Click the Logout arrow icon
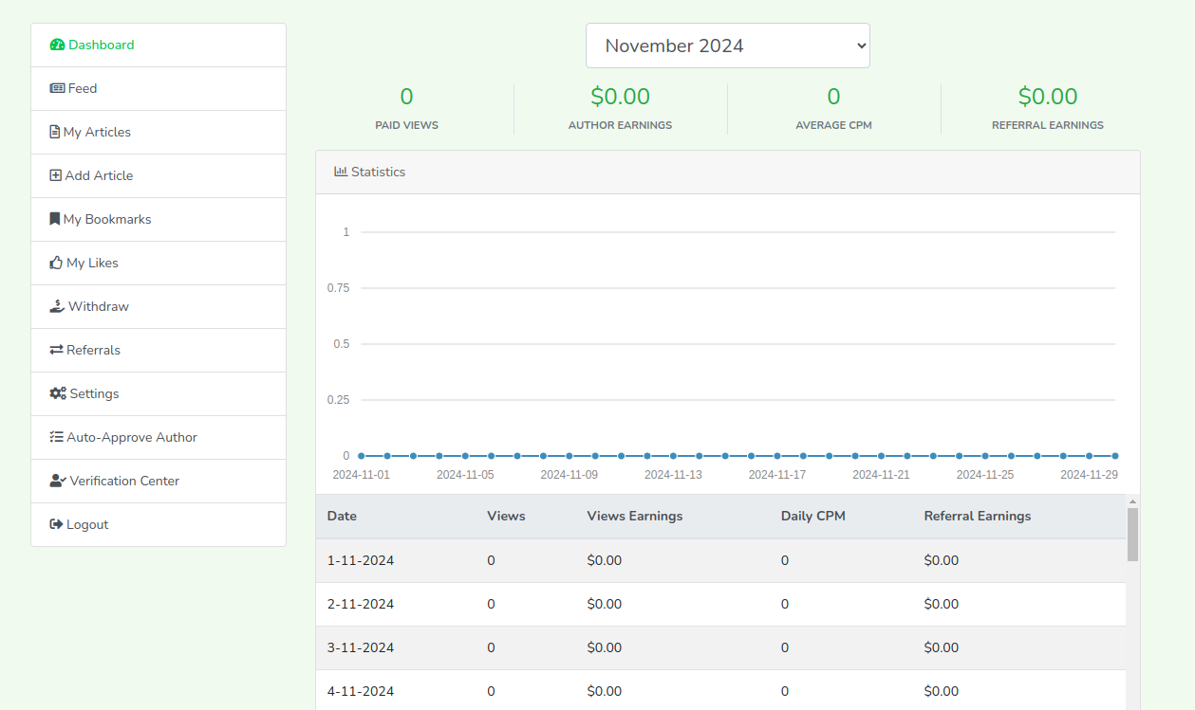 pyautogui.click(x=56, y=524)
